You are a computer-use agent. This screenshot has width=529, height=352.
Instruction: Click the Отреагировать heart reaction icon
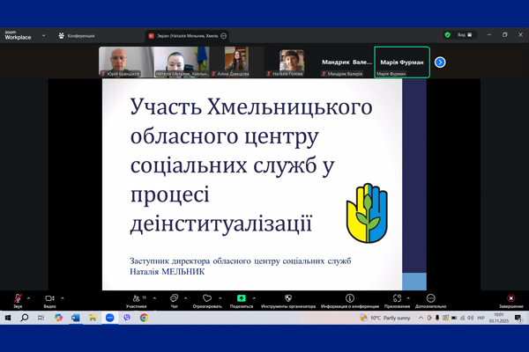click(x=207, y=299)
